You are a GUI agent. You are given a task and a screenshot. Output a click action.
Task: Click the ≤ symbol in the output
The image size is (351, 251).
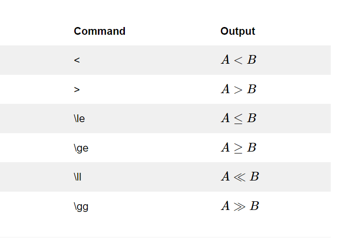point(238,119)
